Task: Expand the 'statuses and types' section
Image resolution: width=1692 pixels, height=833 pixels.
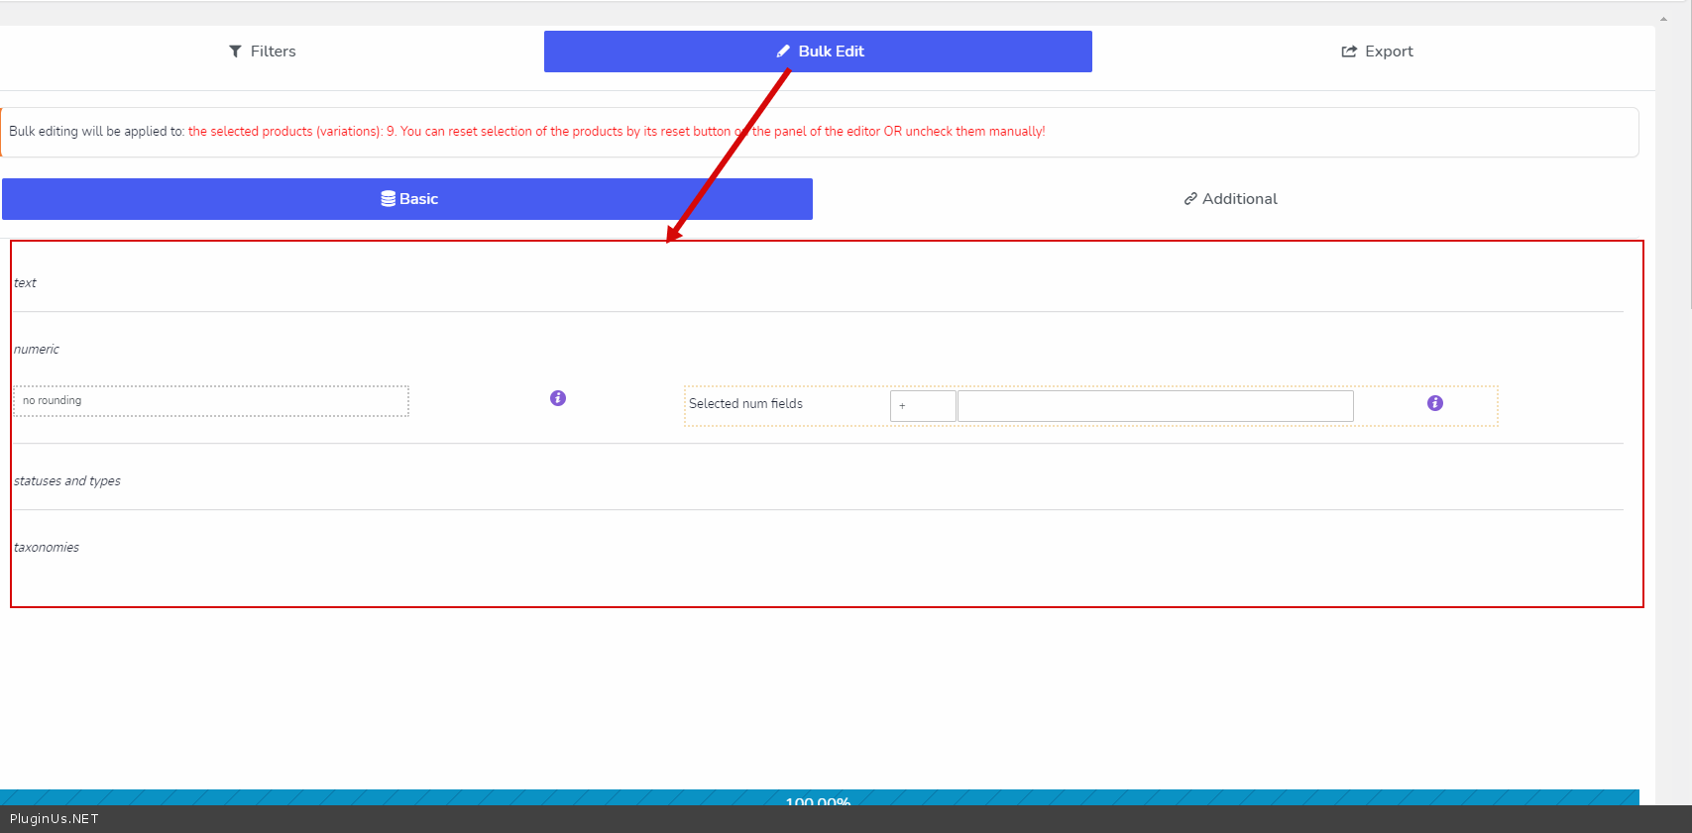Action: point(67,481)
